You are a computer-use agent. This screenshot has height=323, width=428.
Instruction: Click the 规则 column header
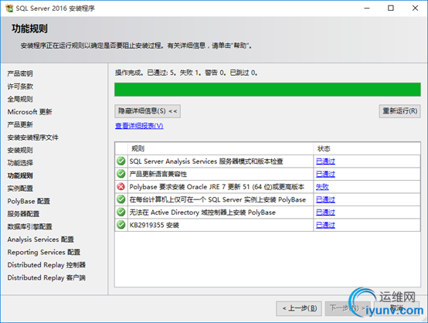click(220, 148)
